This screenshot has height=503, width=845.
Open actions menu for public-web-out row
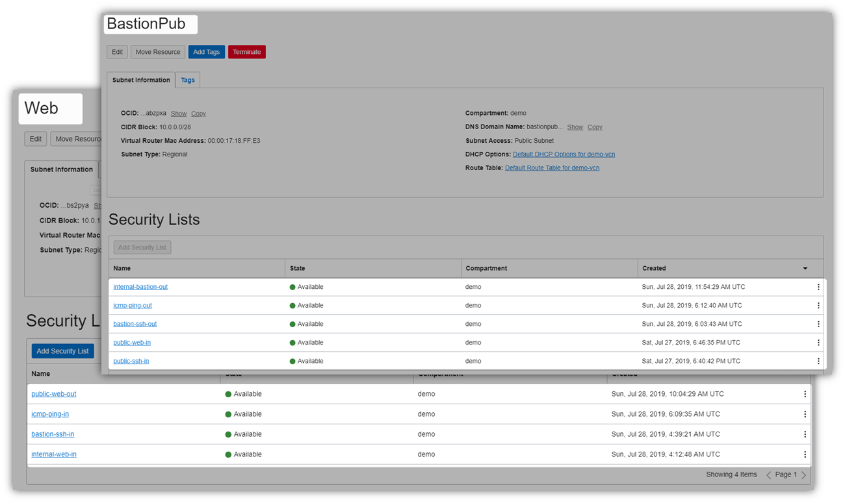[x=805, y=393]
